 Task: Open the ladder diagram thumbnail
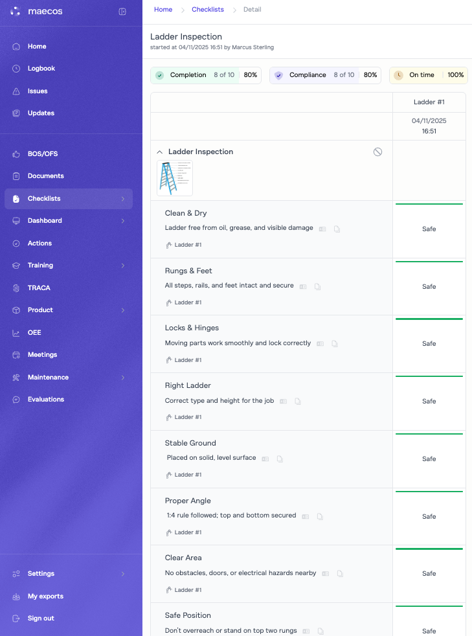pos(175,178)
